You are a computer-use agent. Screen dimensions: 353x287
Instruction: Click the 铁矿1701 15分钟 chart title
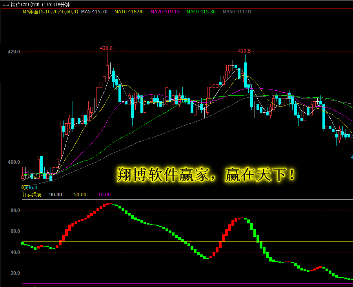click(40, 5)
